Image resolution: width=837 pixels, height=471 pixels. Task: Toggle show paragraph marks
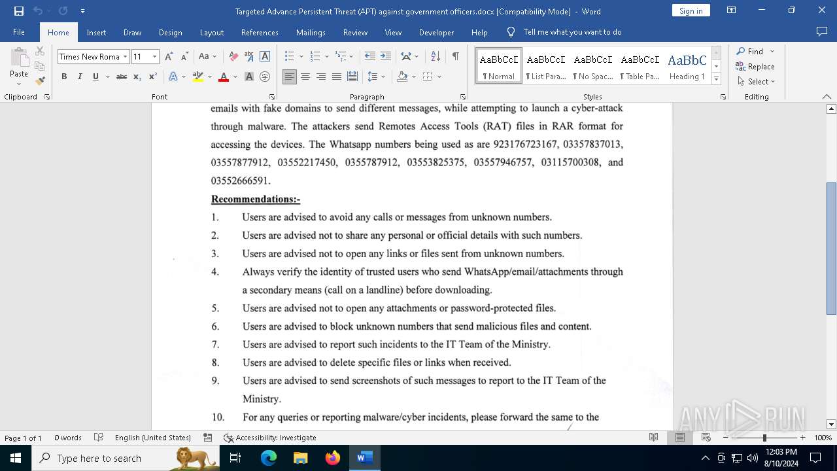[455, 57]
